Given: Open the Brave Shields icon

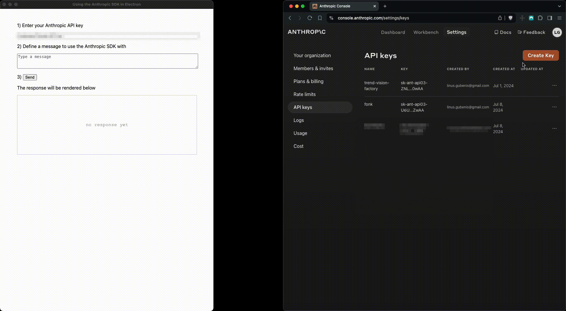Looking at the screenshot, I should 511,18.
